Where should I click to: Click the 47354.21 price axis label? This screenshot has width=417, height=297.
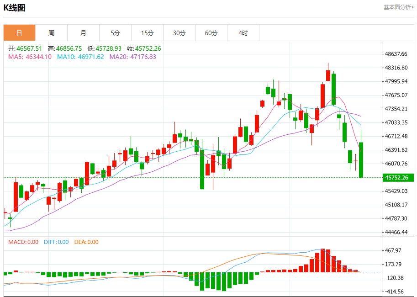coord(396,109)
